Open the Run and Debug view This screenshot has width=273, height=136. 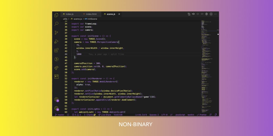click(56, 41)
